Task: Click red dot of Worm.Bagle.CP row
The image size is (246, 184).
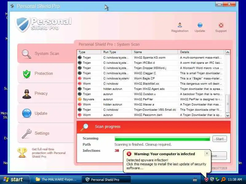Action: tap(80, 78)
